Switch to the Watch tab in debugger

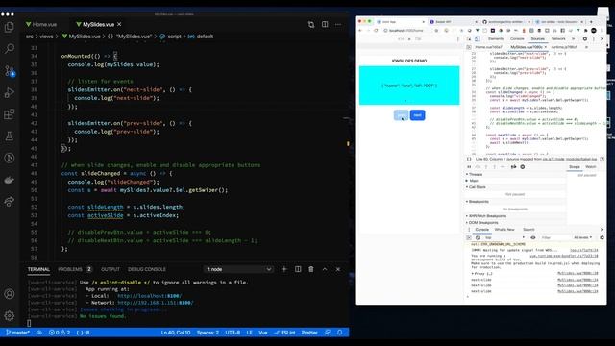pyautogui.click(x=591, y=167)
